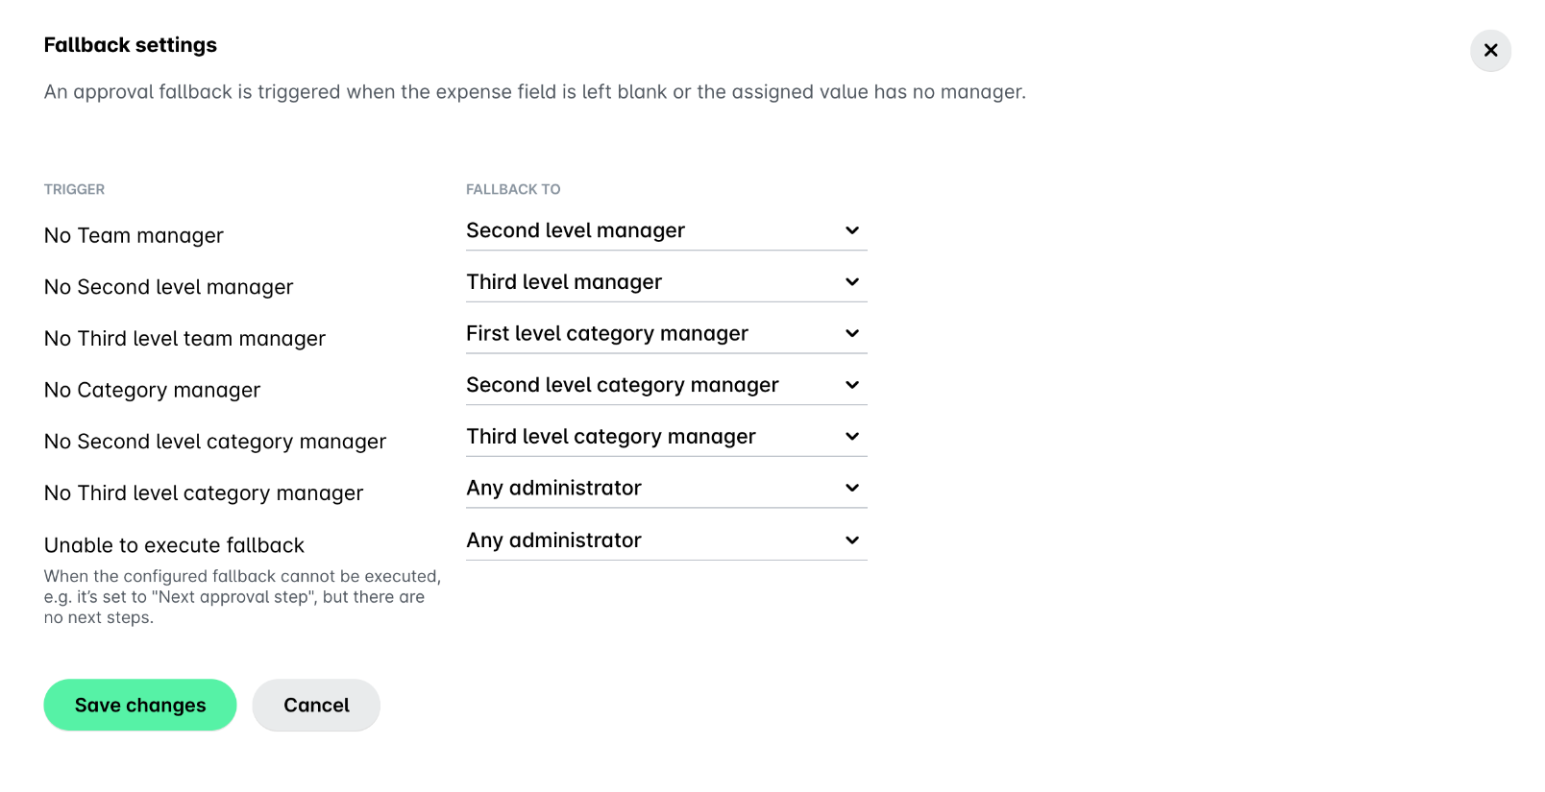Close the Fallback settings dialog

(1490, 50)
